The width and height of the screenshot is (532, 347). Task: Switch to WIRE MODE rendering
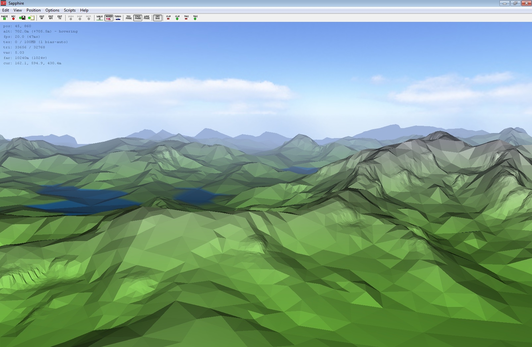coord(147,18)
